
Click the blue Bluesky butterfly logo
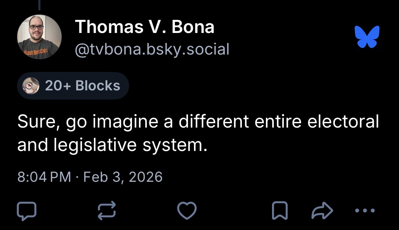367,37
